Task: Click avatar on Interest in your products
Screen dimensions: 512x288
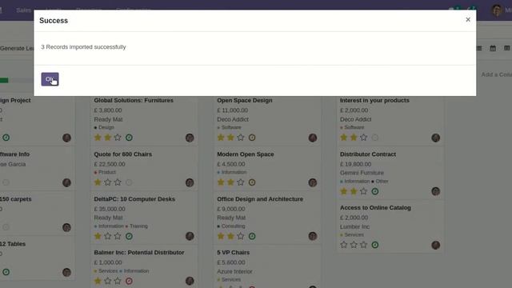Action: (435, 138)
